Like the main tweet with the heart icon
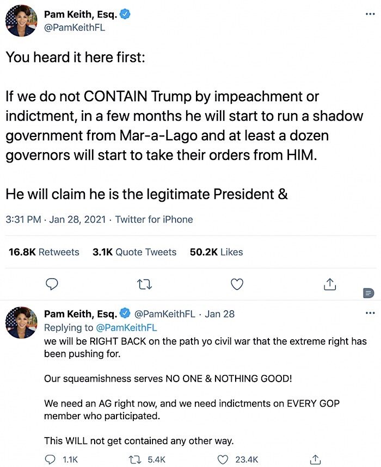 pyautogui.click(x=237, y=284)
